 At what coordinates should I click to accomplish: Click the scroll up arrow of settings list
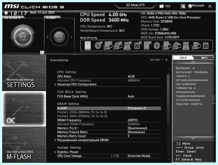168,69
